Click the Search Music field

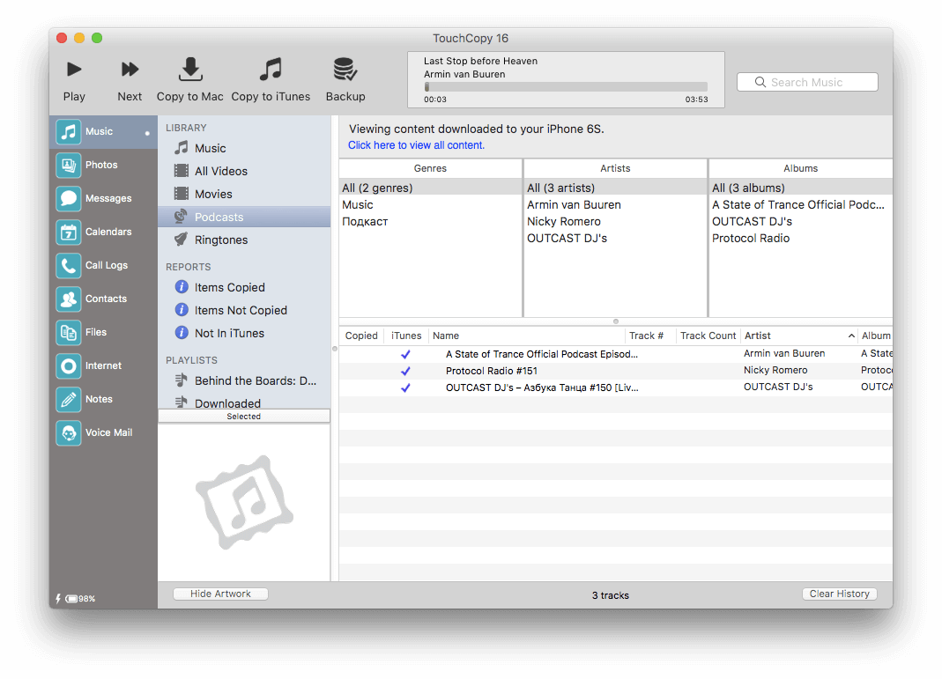tap(807, 82)
